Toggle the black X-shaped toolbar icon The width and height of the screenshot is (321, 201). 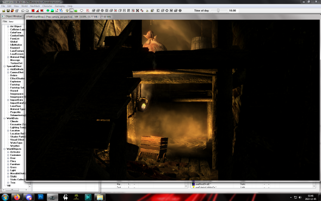click(137, 10)
